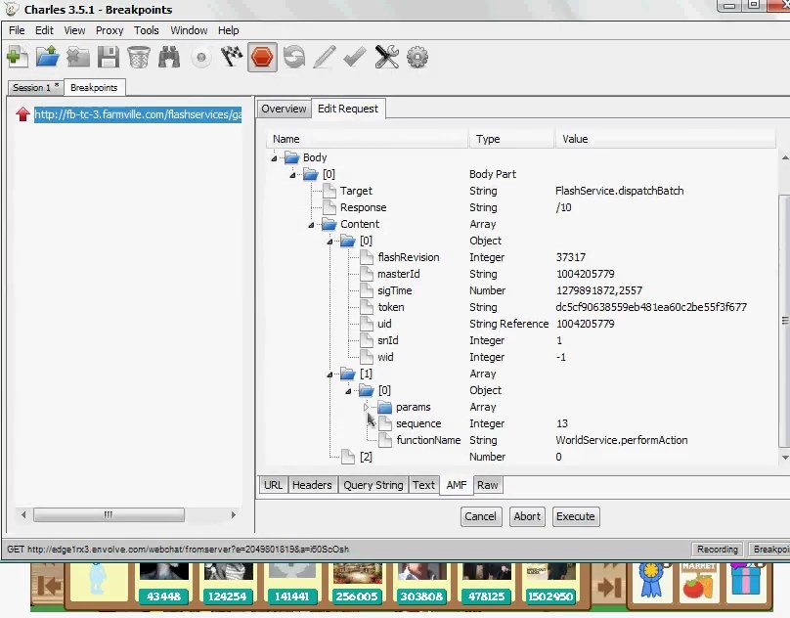This screenshot has width=790, height=618.
Task: Open a saved session via folder icon
Action: coord(48,57)
